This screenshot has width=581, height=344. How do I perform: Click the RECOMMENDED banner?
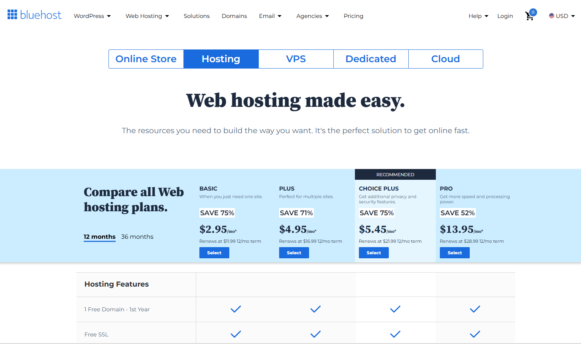(x=395, y=175)
